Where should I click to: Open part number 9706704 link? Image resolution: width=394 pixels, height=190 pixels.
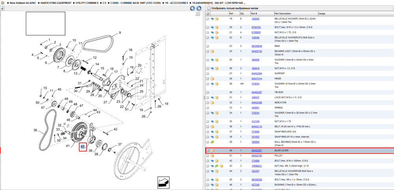pos(256,27)
